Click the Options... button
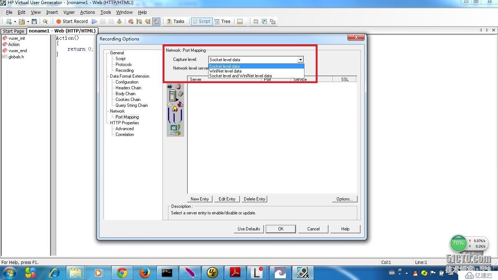The width and height of the screenshot is (498, 280). point(345,199)
